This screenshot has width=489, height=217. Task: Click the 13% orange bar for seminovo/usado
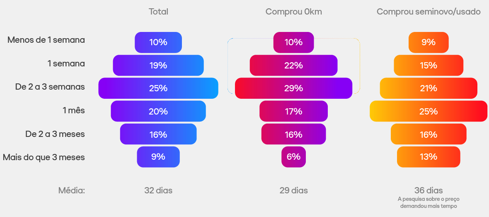point(428,157)
